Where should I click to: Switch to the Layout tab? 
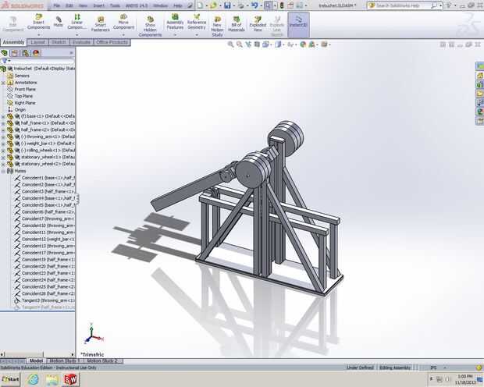click(x=38, y=42)
